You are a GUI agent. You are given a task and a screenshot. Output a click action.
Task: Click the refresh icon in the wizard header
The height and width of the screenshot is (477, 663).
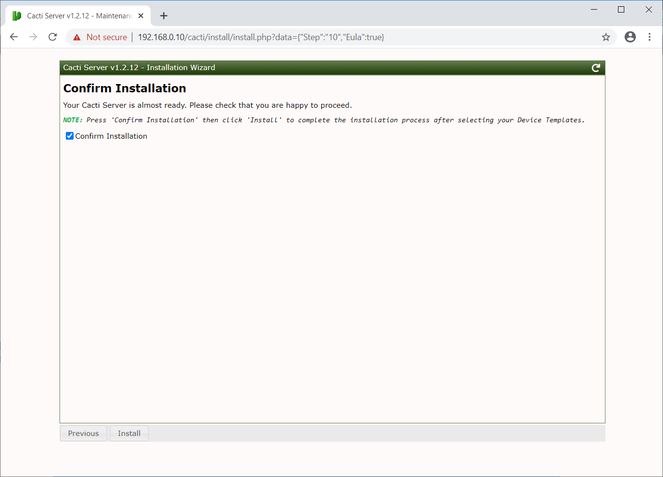coord(596,68)
